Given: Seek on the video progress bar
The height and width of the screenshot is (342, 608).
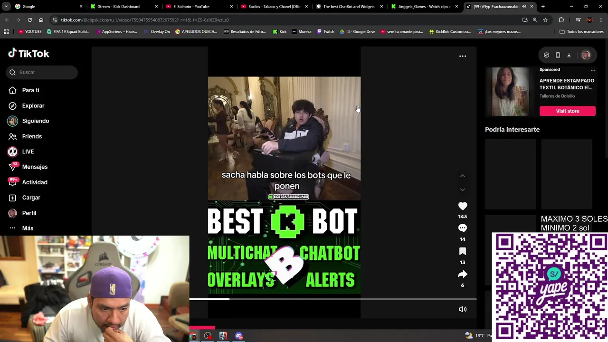Looking at the screenshot, I should (x=332, y=299).
